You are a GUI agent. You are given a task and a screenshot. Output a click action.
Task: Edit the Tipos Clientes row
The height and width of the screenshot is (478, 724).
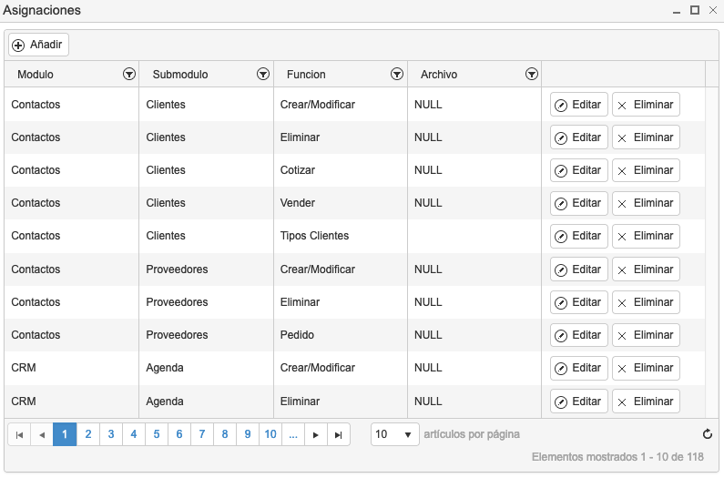click(579, 236)
